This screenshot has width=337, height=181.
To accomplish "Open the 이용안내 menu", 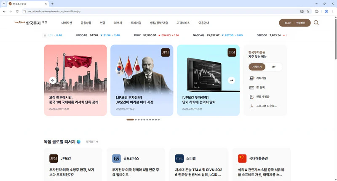I will point(204,23).
